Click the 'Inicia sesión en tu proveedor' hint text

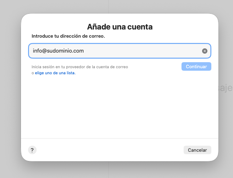(80, 67)
